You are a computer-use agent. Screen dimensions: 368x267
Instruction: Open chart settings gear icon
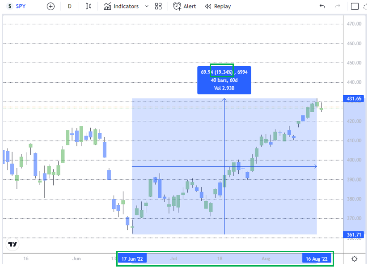coord(355,259)
